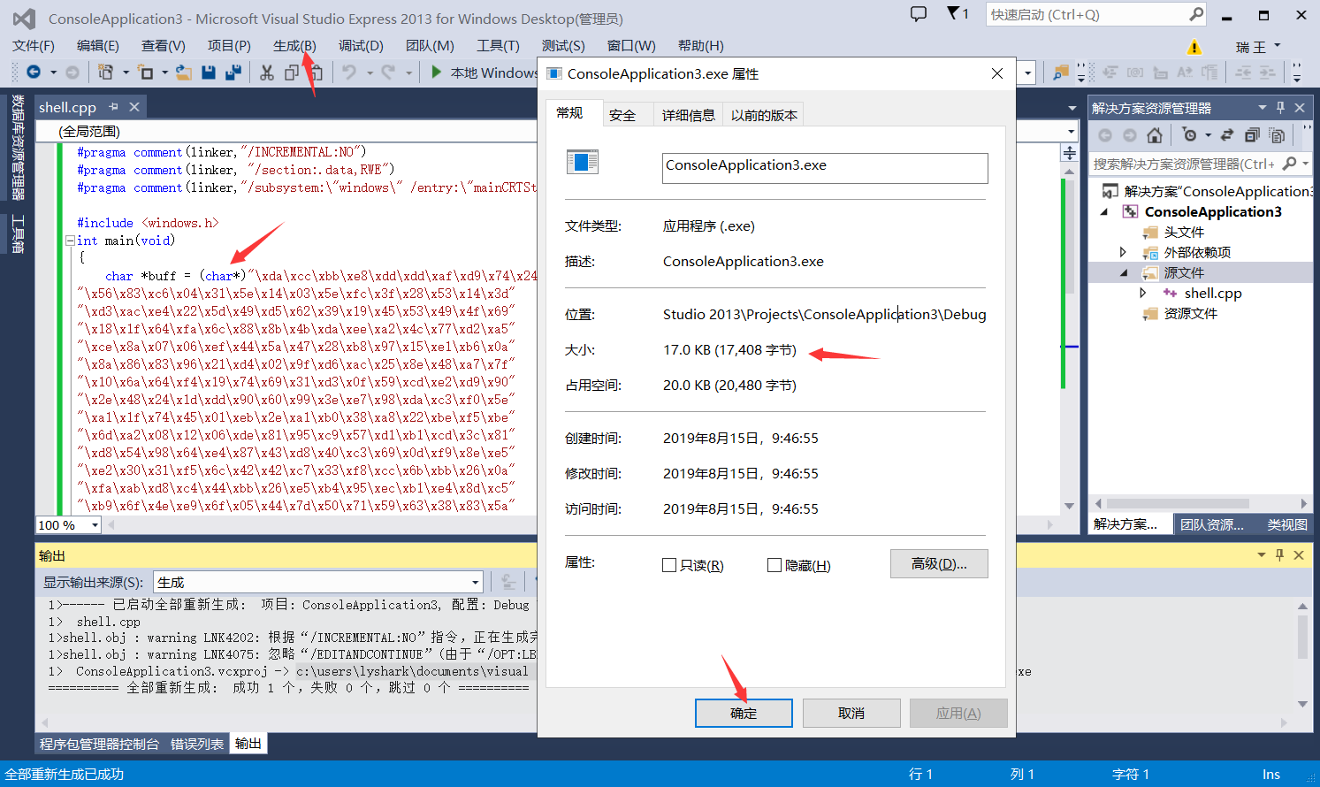Start debugging with green play icon

click(x=436, y=73)
